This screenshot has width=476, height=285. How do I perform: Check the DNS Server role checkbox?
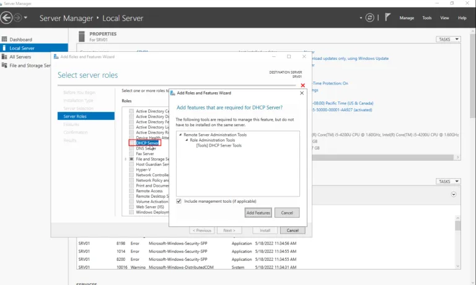[x=131, y=148]
